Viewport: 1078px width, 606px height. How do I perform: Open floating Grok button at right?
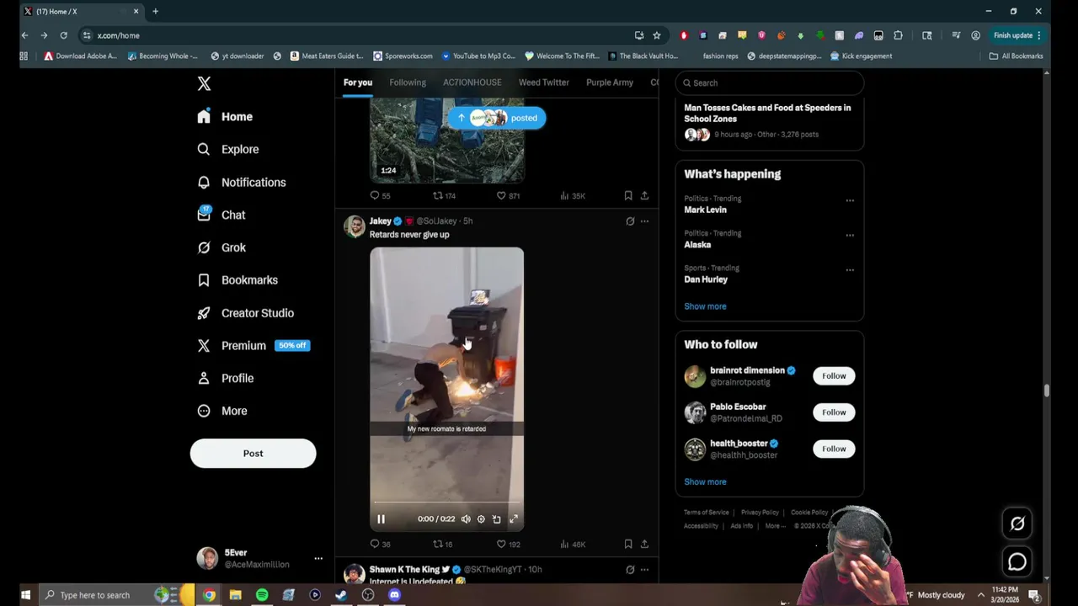pyautogui.click(x=1017, y=524)
